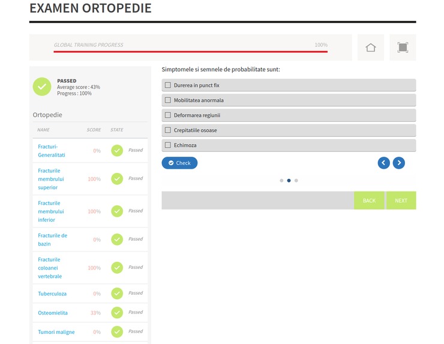Open Fracturile membrului inferior chapter

pyautogui.click(x=51, y=211)
